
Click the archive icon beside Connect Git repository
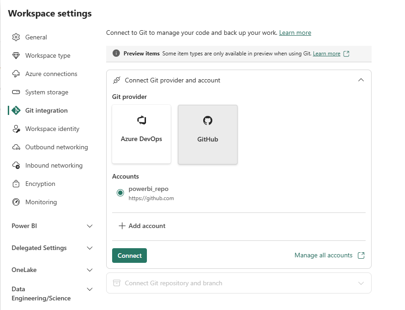117,283
